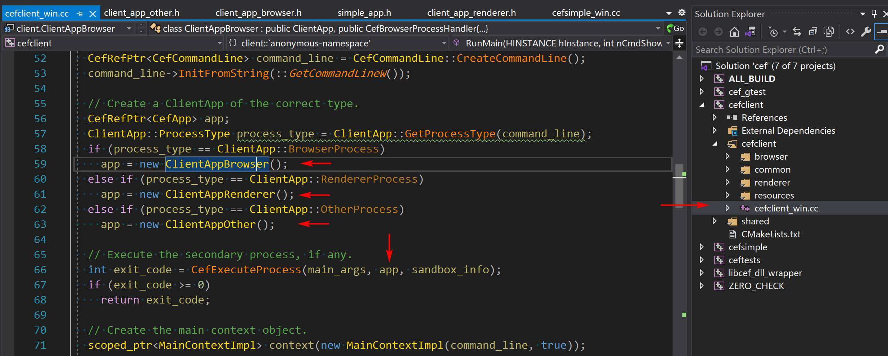The height and width of the screenshot is (356, 888).
Task: Click the Go button
Action: click(675, 28)
